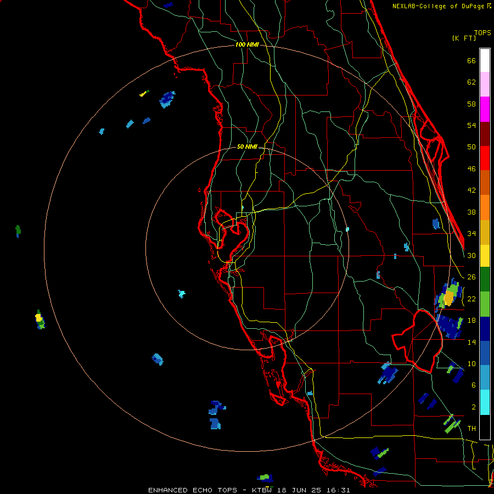
Task: Pick the bright yellow legend swatch
Action: tap(485, 256)
